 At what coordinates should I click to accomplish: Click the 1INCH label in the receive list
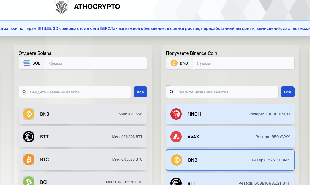[x=194, y=114]
